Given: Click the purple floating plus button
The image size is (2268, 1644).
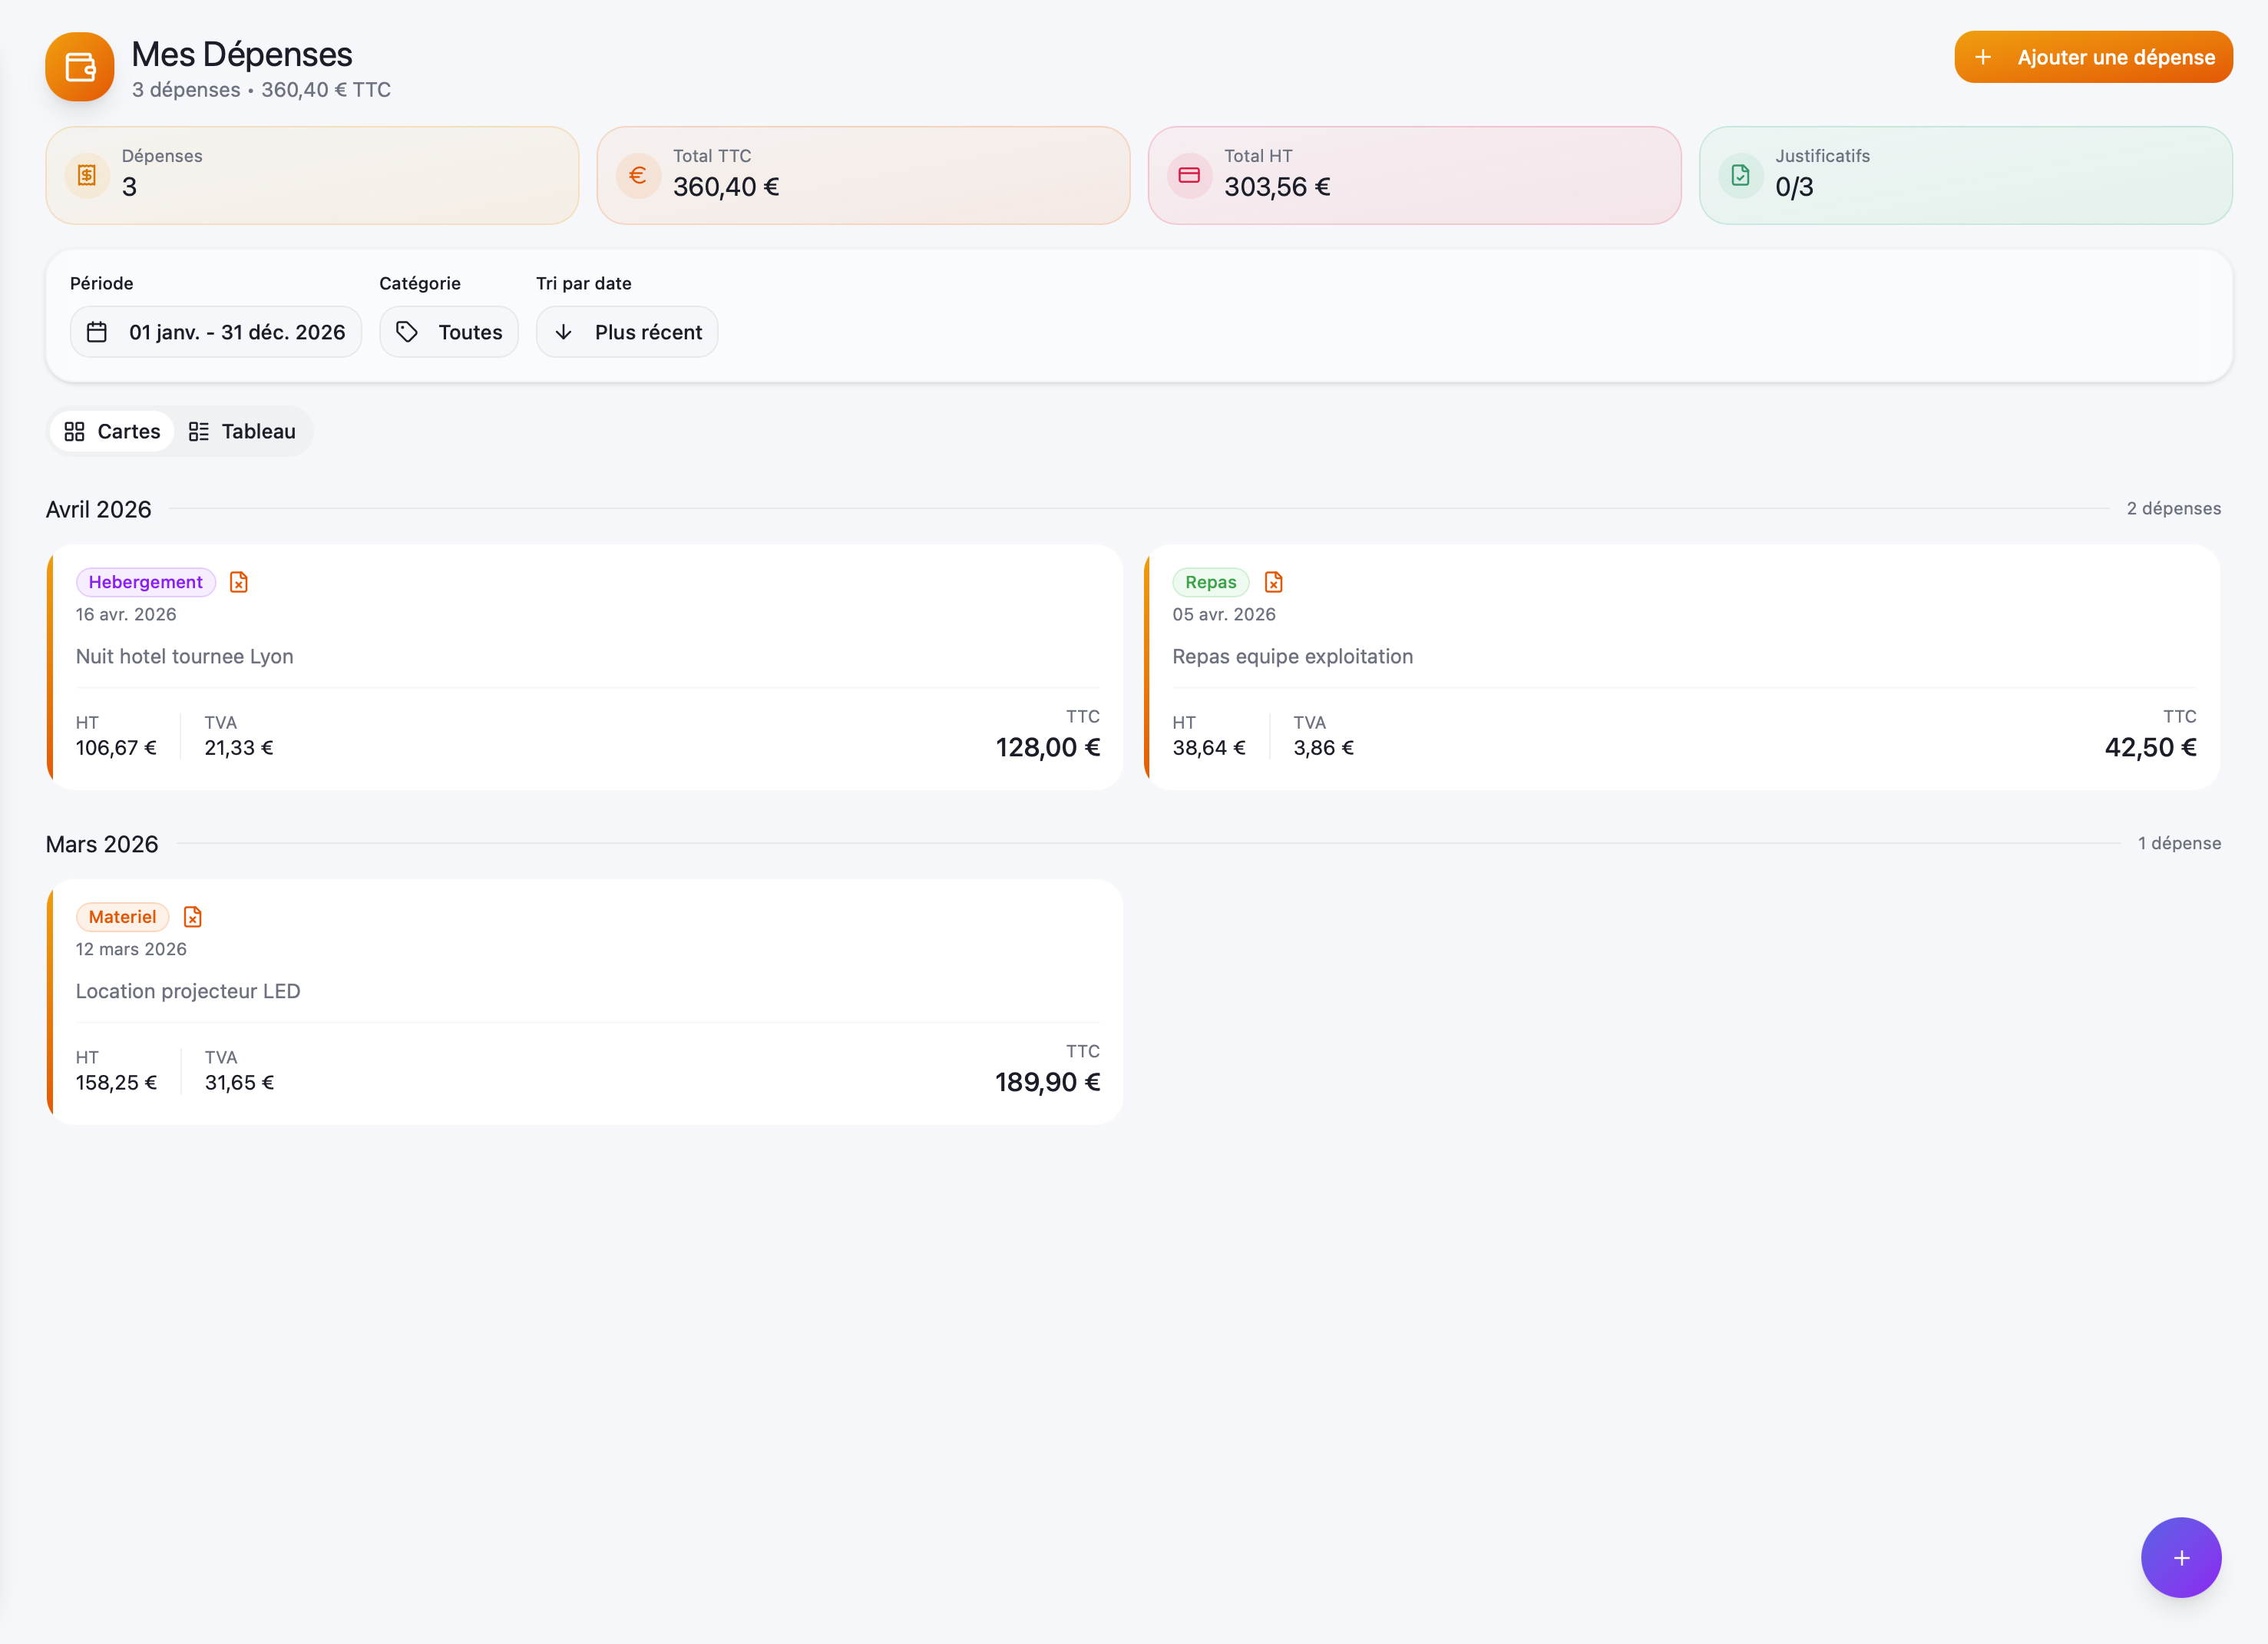Looking at the screenshot, I should [x=2181, y=1557].
